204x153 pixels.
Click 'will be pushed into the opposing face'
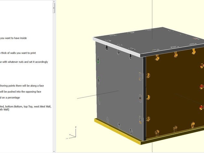(x=20, y=91)
